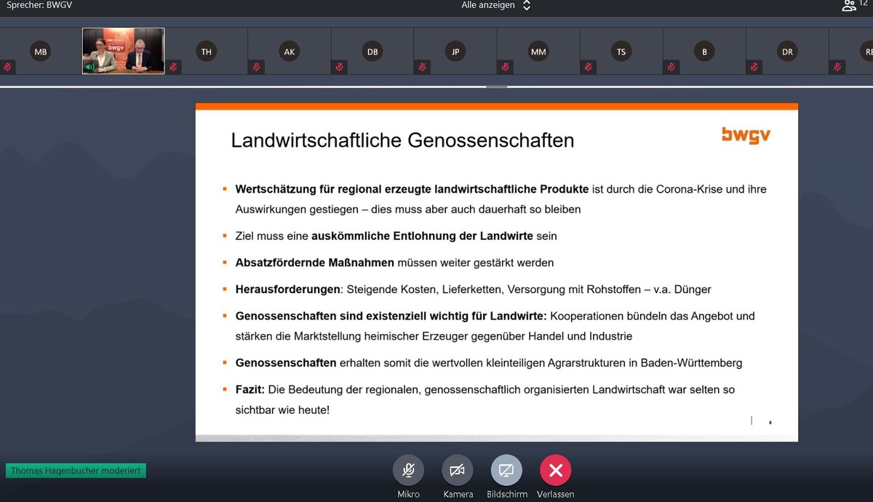Click the TS participant avatar

(x=621, y=52)
